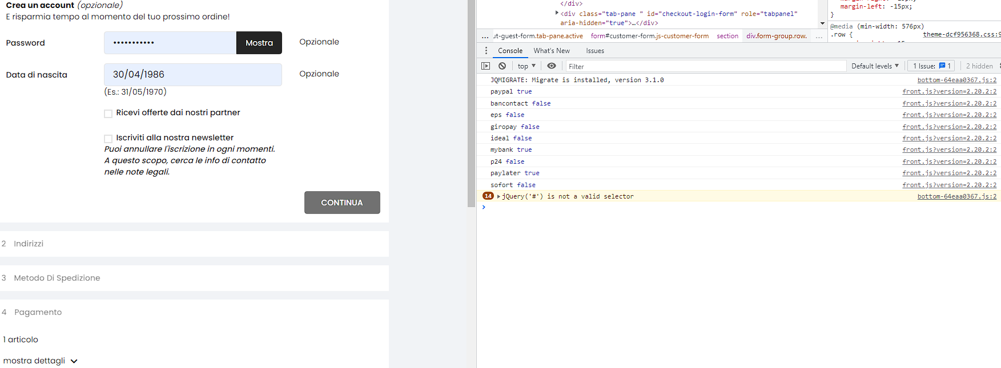
Task: Select the div.form-group.row breadcrumb
Action: coord(777,36)
